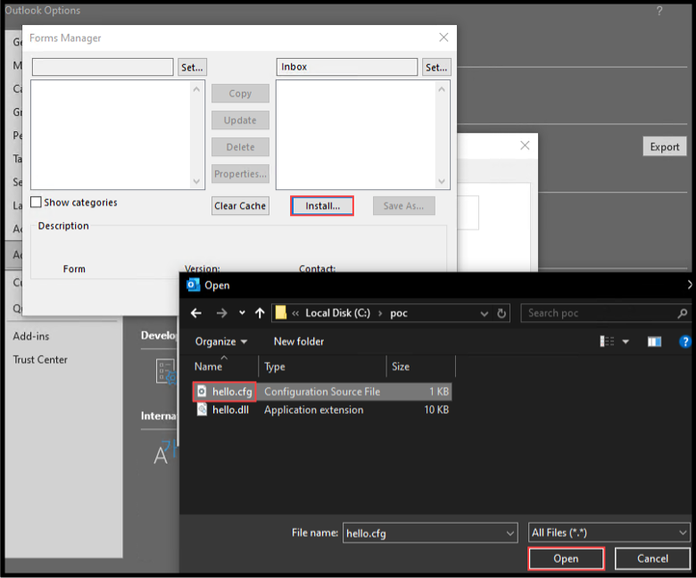Click the search magnifier icon
Image resolution: width=696 pixels, height=578 pixels.
tap(683, 313)
